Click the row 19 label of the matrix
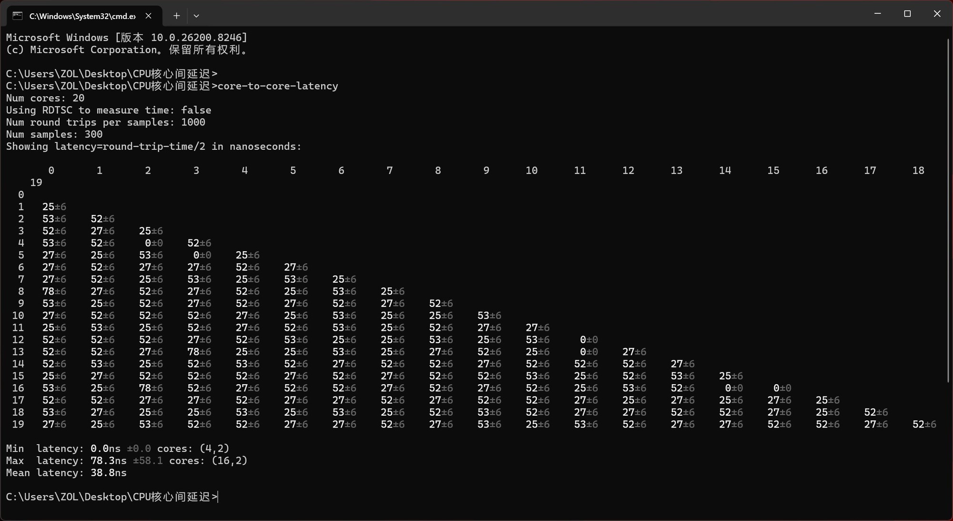Viewport: 953px width, 521px height. click(x=18, y=424)
